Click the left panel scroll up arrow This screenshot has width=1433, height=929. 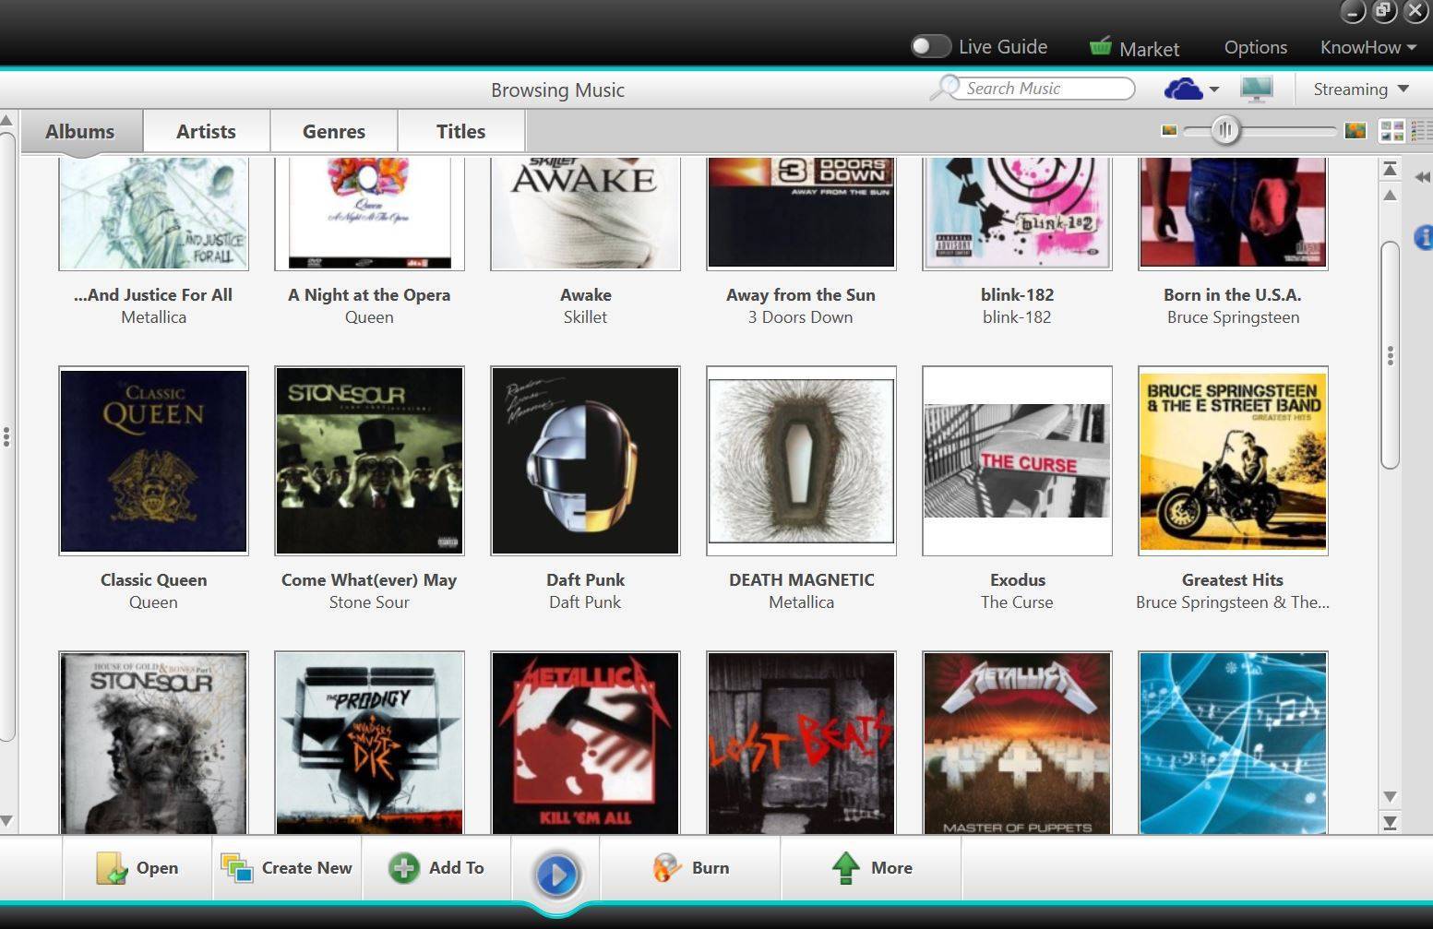[x=6, y=121]
